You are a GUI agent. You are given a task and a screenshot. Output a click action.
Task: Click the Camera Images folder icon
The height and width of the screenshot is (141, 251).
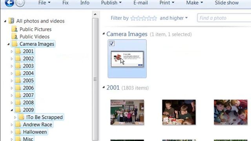15,44
